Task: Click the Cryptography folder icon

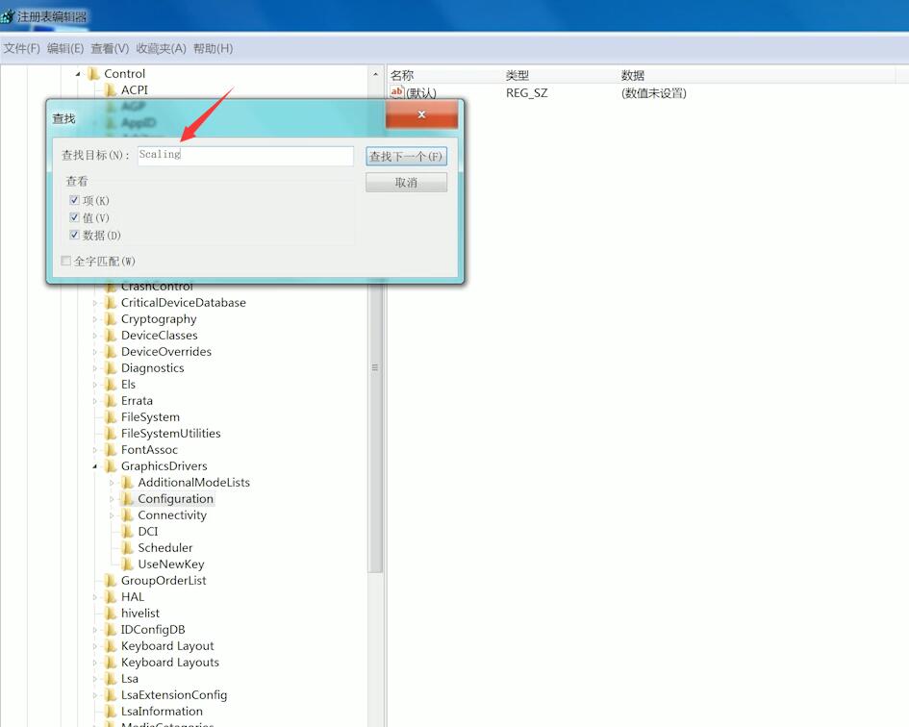Action: click(111, 319)
